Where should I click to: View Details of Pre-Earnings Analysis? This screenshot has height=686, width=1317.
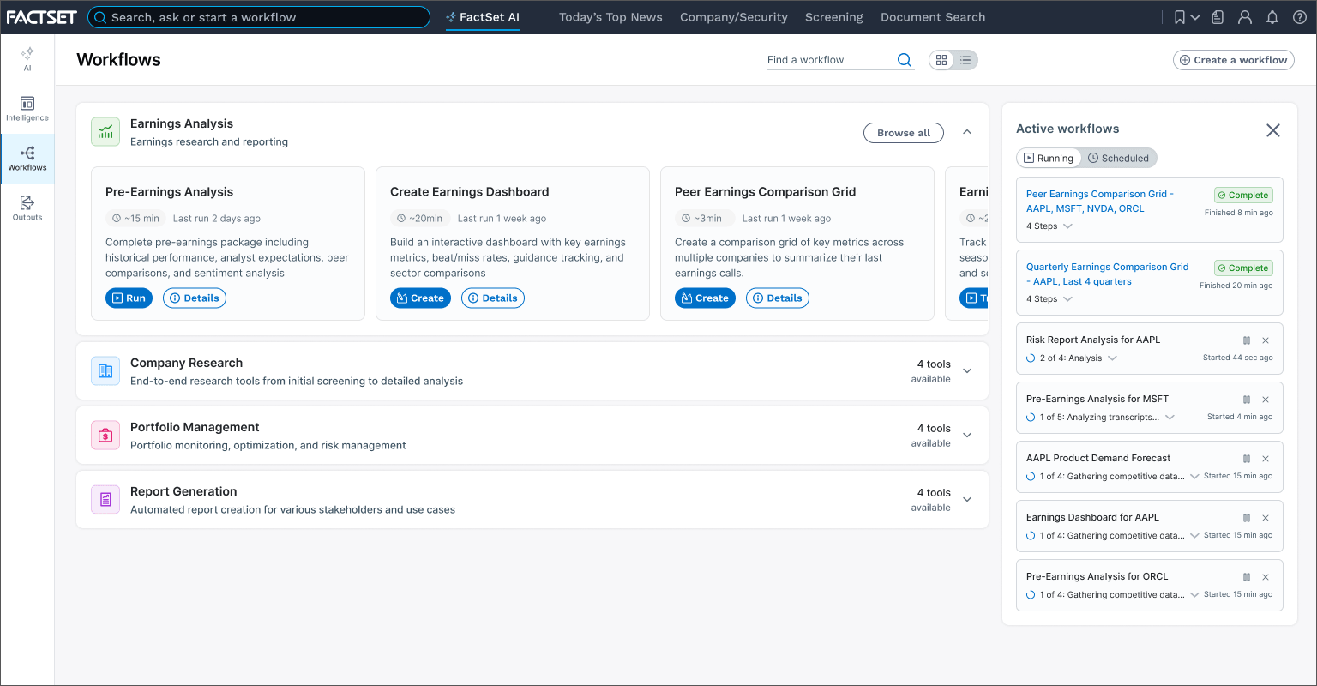tap(195, 298)
